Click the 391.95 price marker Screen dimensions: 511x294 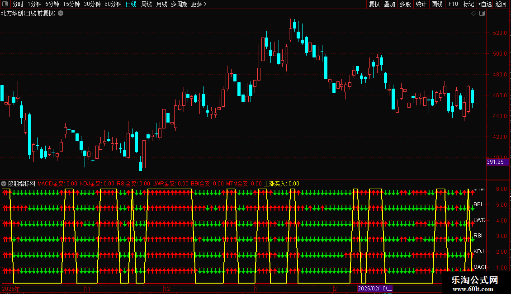[497, 161]
